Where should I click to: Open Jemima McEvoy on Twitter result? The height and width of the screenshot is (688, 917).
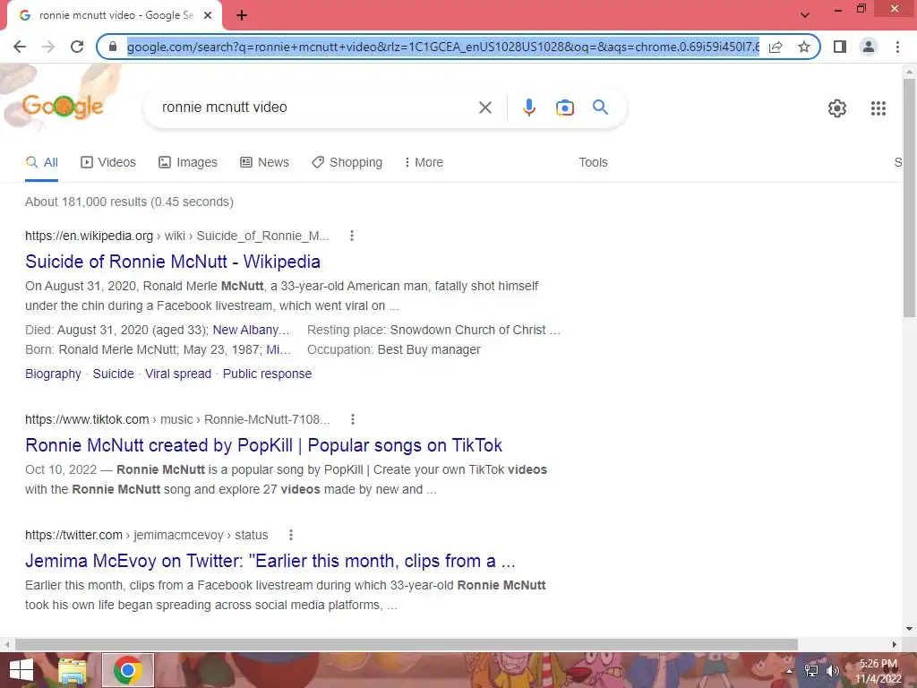pos(270,561)
